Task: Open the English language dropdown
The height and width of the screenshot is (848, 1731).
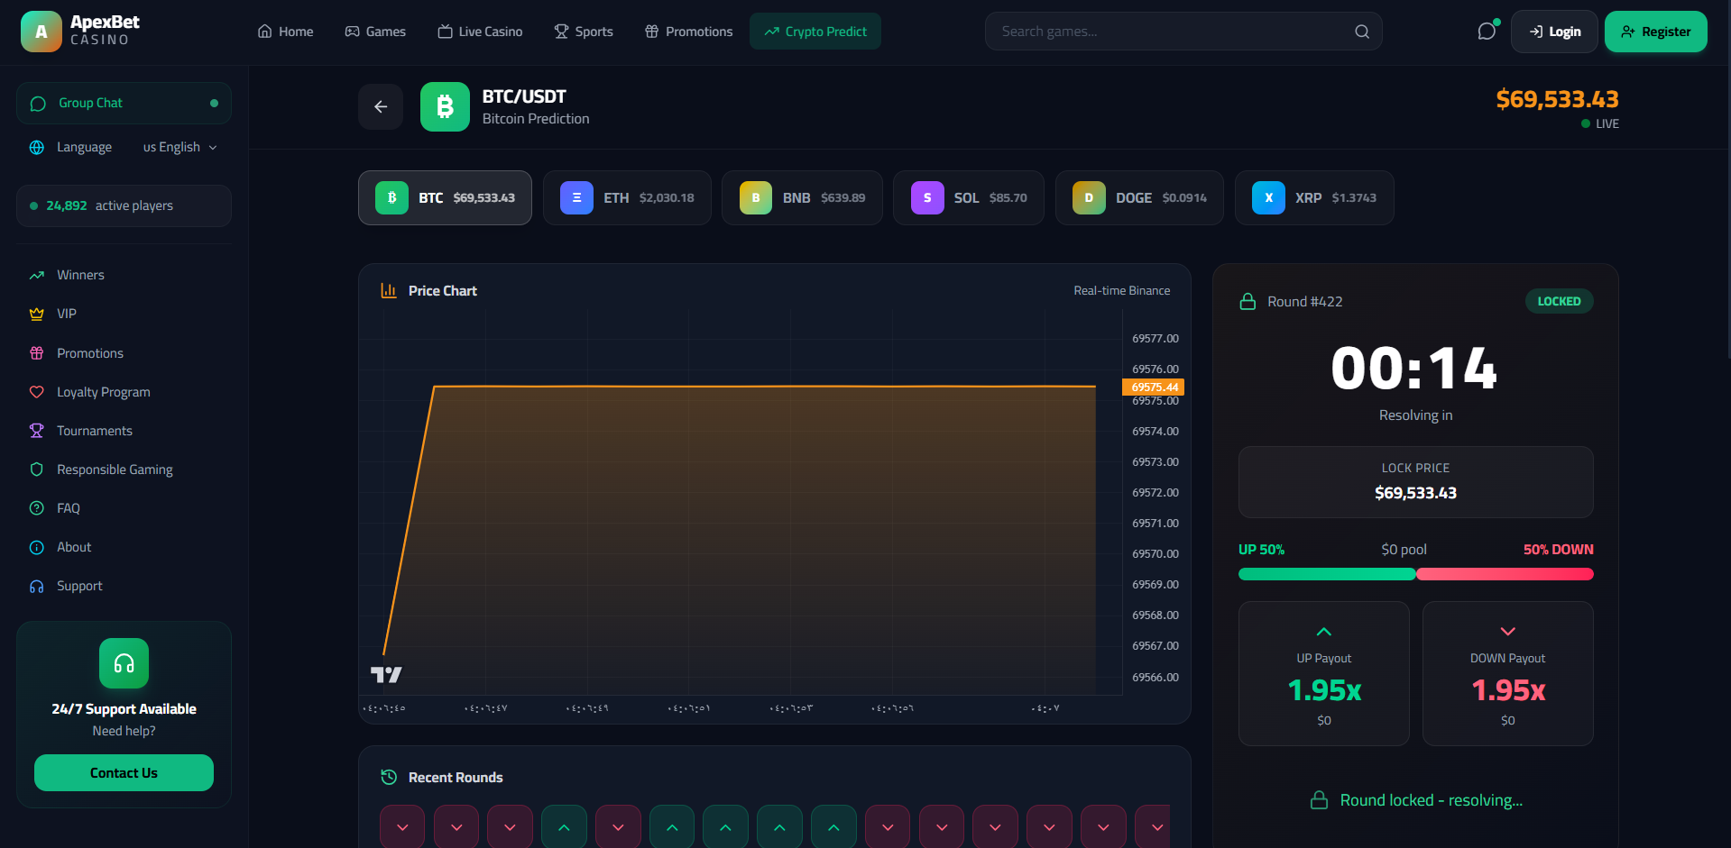Action: tap(180, 147)
